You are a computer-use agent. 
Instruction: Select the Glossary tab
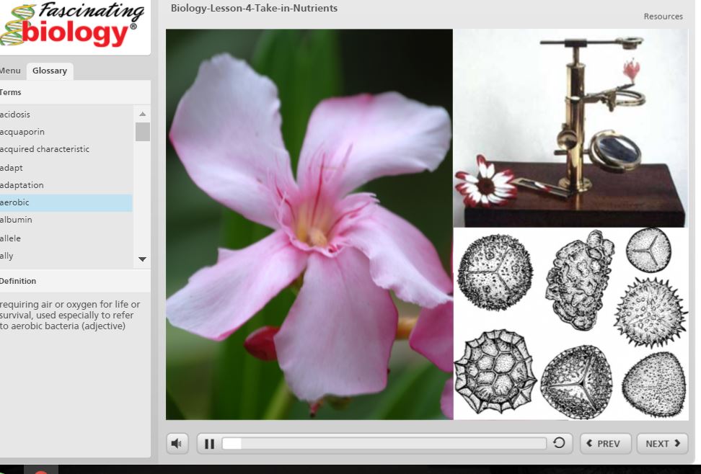(x=50, y=71)
